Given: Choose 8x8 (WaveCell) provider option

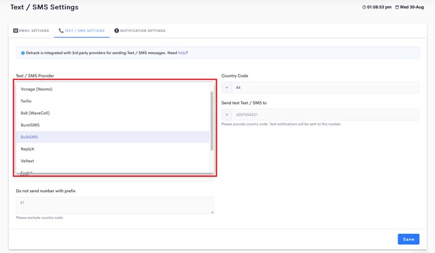Looking at the screenshot, I should tap(113, 113).
